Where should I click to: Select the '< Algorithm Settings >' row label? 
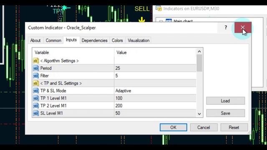click(x=59, y=61)
